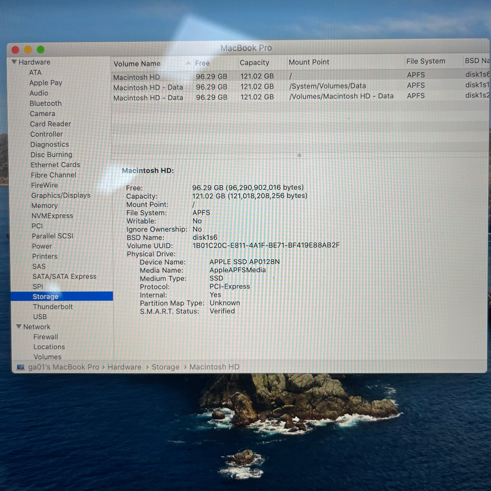Click the Macintosh HD: details heading
Image resolution: width=491 pixels, height=491 pixels.
pyautogui.click(x=148, y=171)
